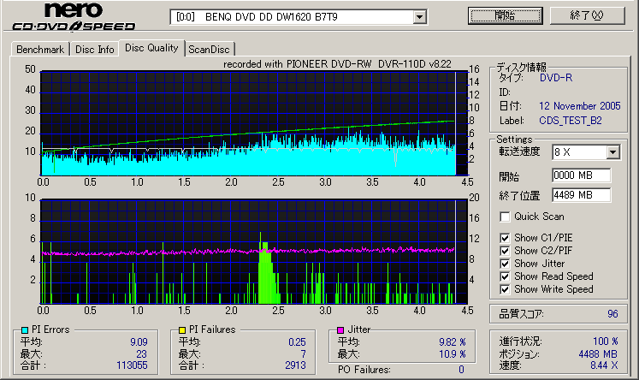Screen dimensions: 639x380
Task: Click the speed 8.44 X value
Action: [604, 365]
